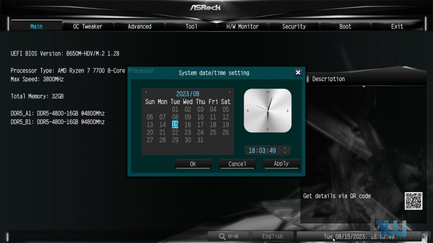Choose day 12 in the calendar

pyautogui.click(x=226, y=117)
